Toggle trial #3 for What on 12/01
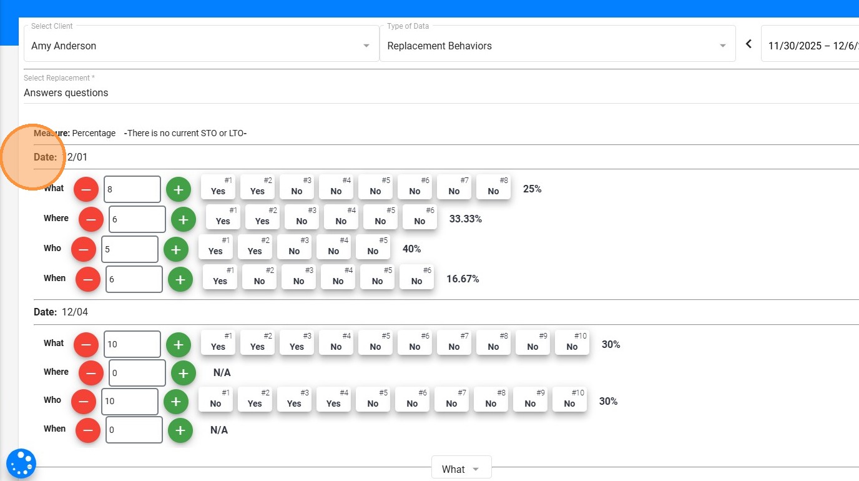 [x=297, y=187]
